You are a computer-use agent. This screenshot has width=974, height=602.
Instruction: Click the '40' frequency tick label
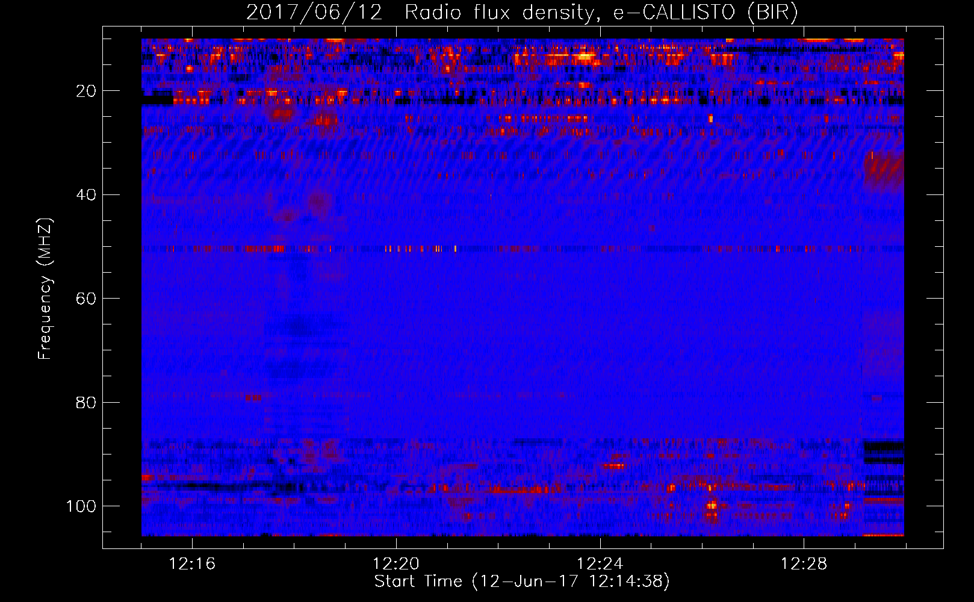pos(87,195)
